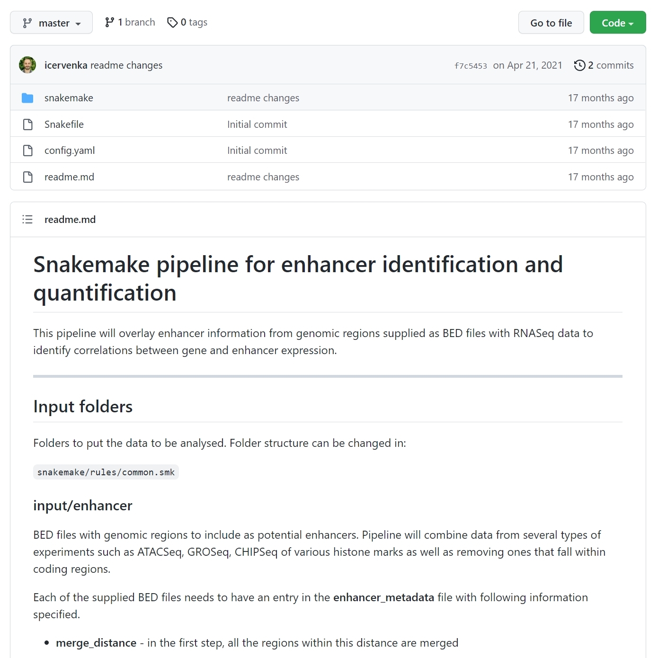The image size is (658, 658).
Task: Open the Initial commit message for Snakefile
Action: [257, 124]
